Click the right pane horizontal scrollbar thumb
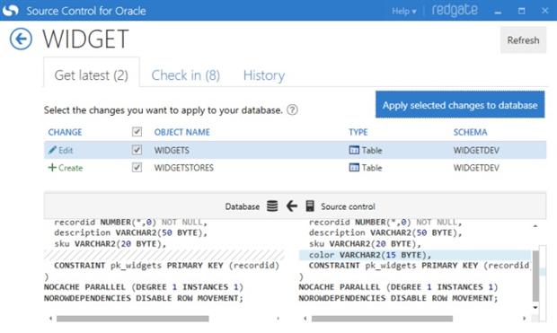Screen dimensions: 557x333 [382, 319]
